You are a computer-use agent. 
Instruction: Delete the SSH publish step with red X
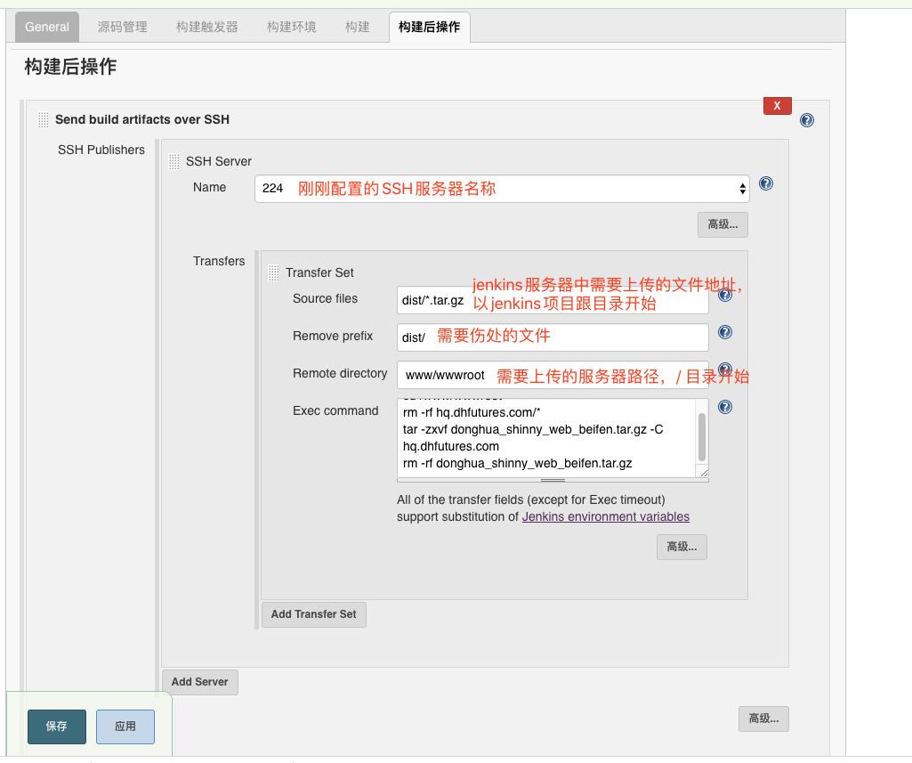point(777,106)
